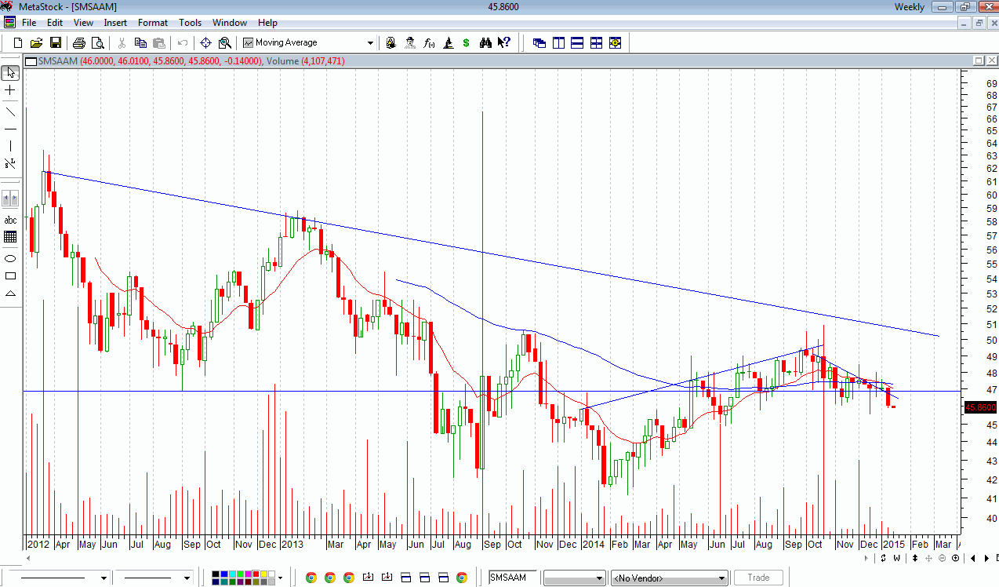Click the function f(x) indicator builder icon
The height and width of the screenshot is (587, 999).
[x=429, y=43]
